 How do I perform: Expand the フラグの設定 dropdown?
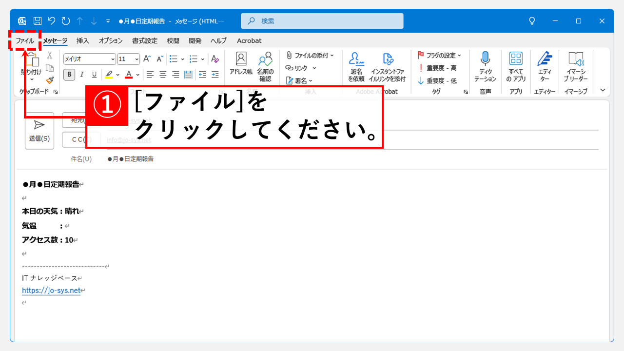tap(459, 55)
